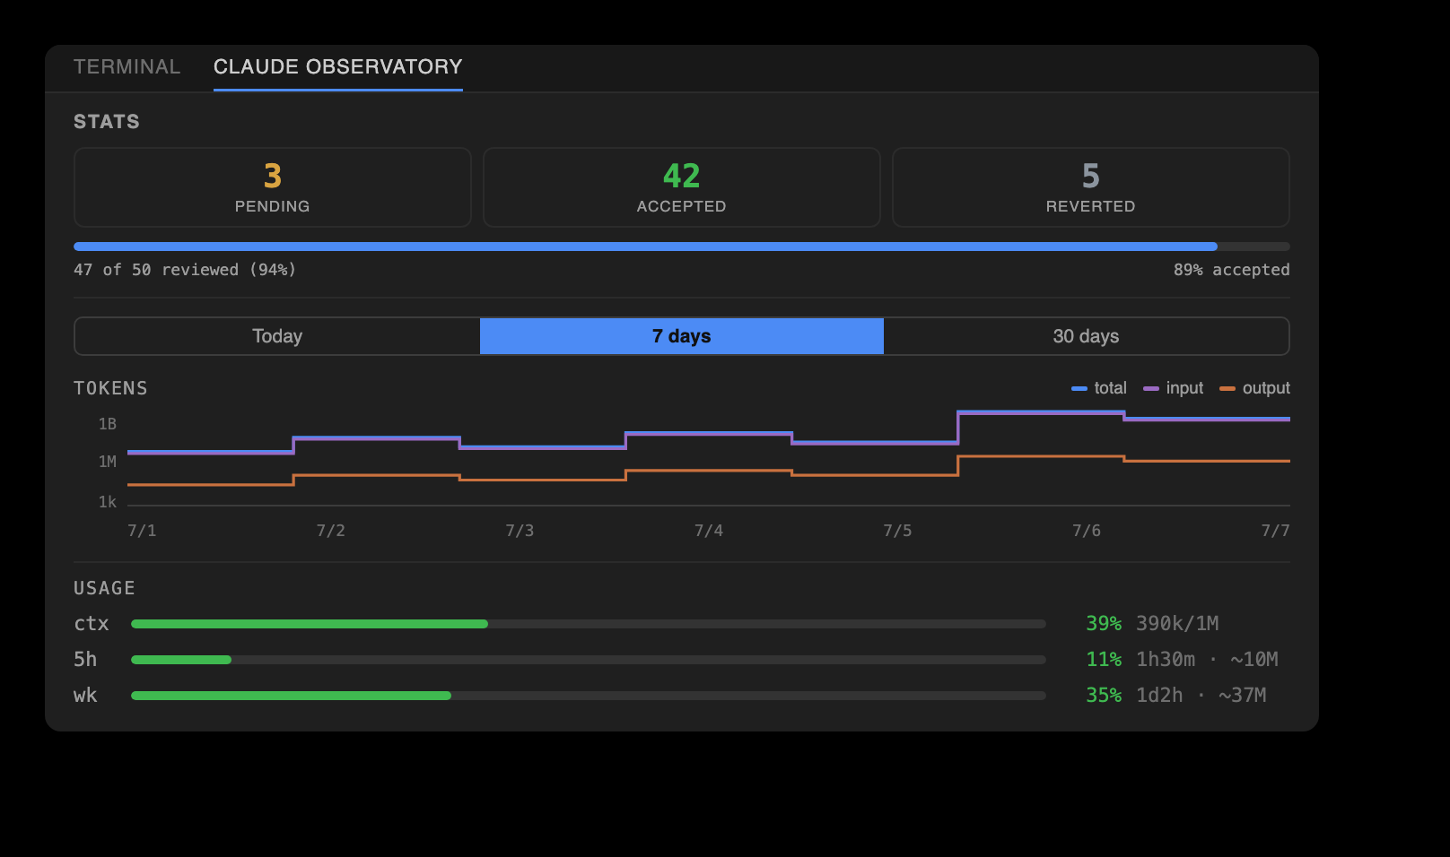
Task: Click the "11%" 5h percentage
Action: (1104, 660)
